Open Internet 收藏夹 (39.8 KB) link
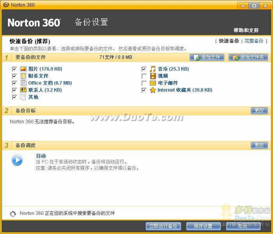The height and width of the screenshot is (234, 273). pos(185,90)
